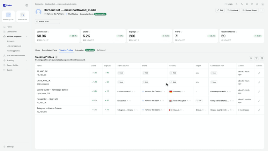Edit Telegram Casino Ontario row pencil
The height and width of the screenshot is (151, 268).
click(x=259, y=110)
